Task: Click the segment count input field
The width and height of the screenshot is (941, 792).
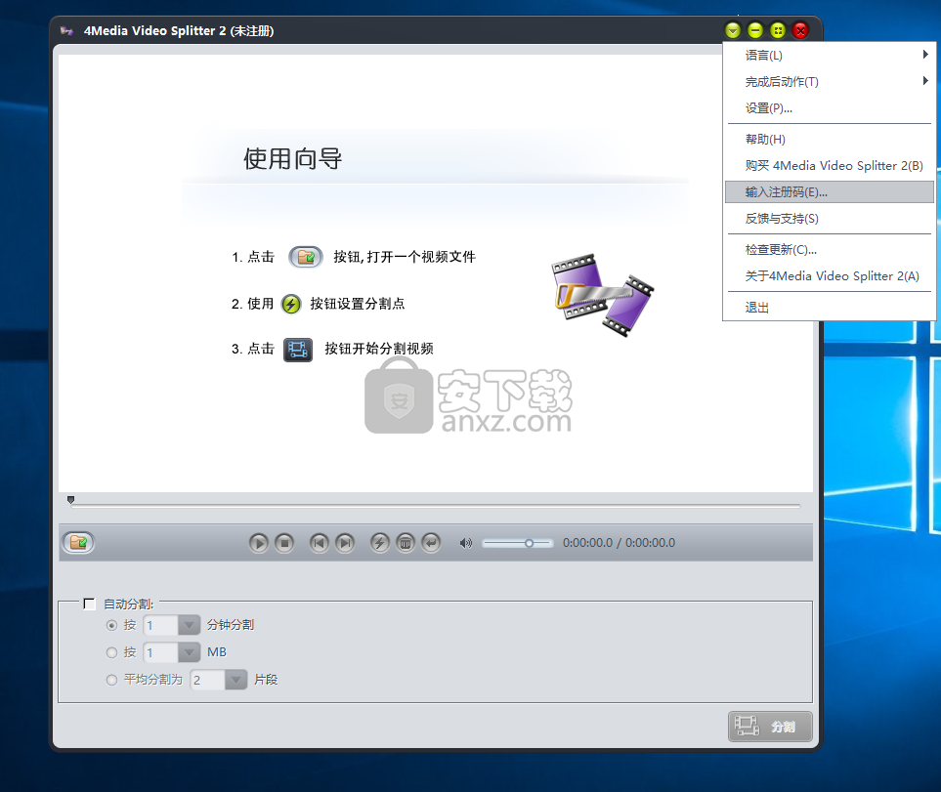Action: [207, 680]
